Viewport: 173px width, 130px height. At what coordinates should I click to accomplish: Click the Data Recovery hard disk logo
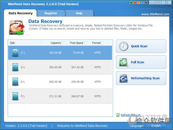(x=17, y=28)
